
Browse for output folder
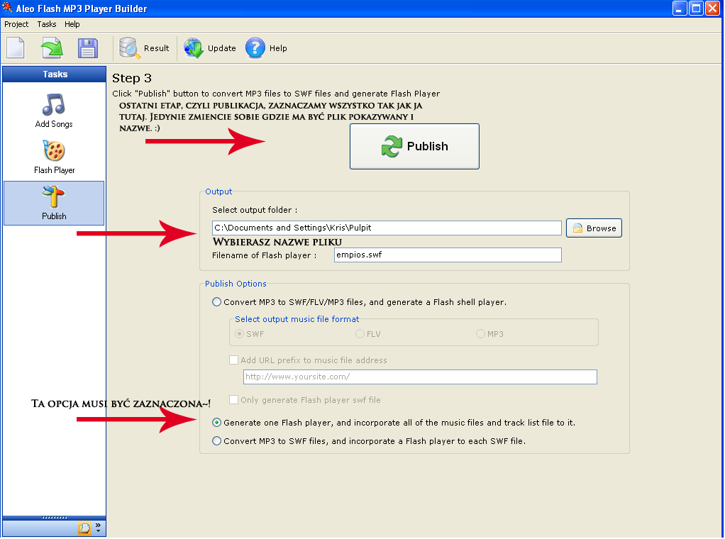tap(594, 228)
